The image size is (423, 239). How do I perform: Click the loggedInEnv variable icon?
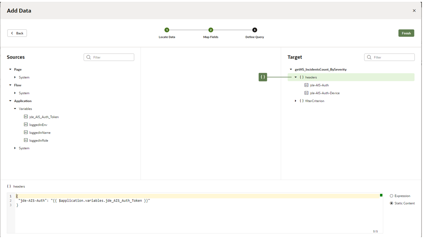(x=25, y=125)
